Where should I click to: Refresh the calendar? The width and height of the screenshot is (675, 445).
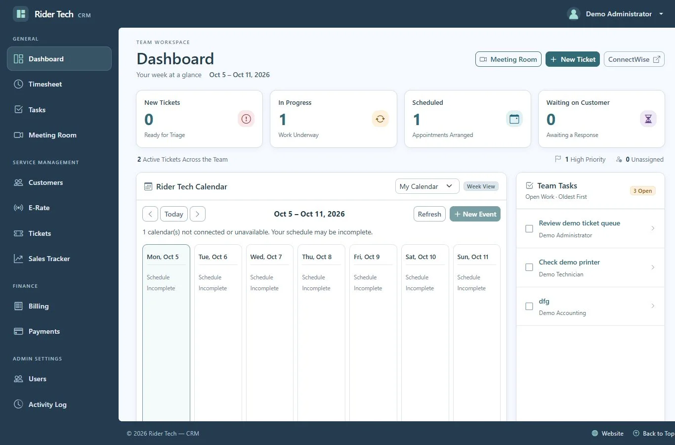(x=429, y=214)
